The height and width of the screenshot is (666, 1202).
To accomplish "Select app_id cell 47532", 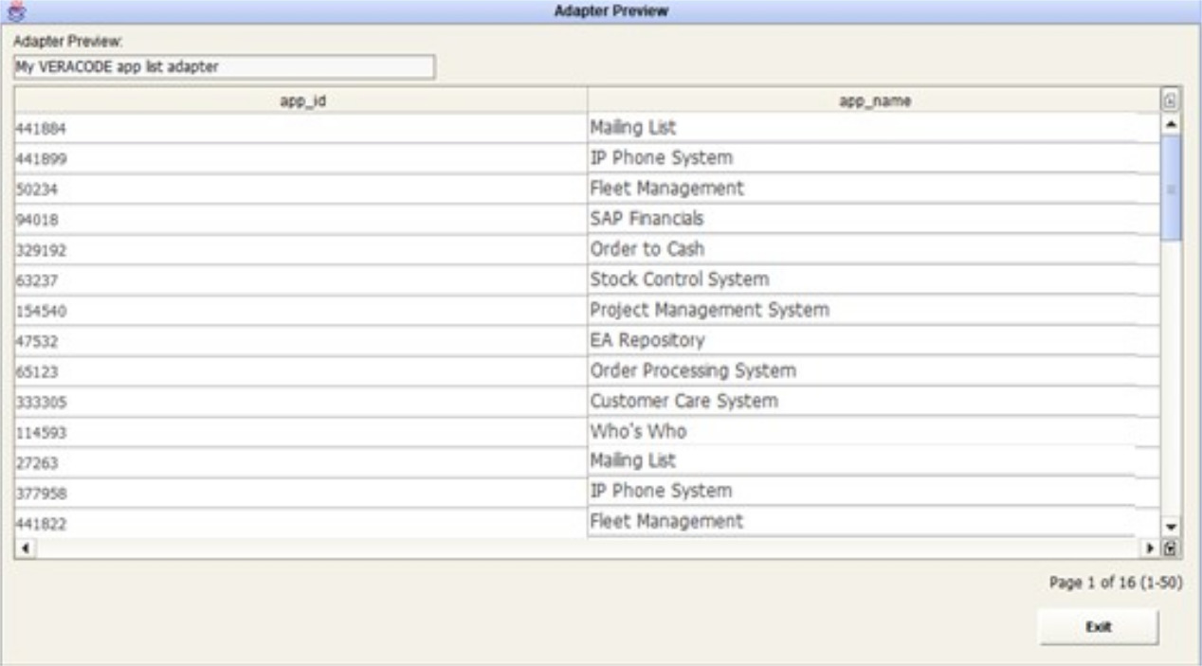I will click(x=300, y=340).
